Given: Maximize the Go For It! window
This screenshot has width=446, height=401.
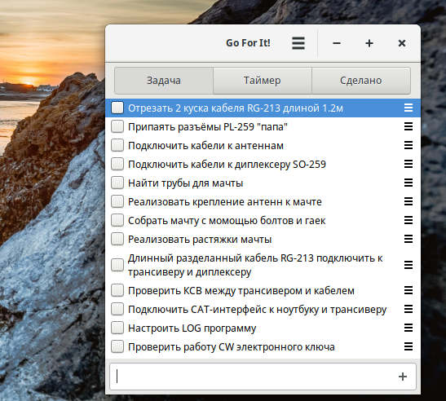Looking at the screenshot, I should pos(369,43).
